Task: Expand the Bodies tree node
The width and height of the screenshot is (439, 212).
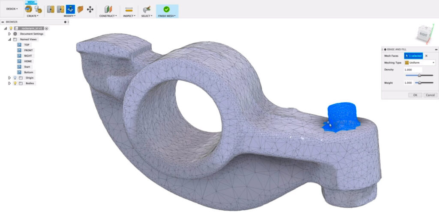Action: click(9, 83)
